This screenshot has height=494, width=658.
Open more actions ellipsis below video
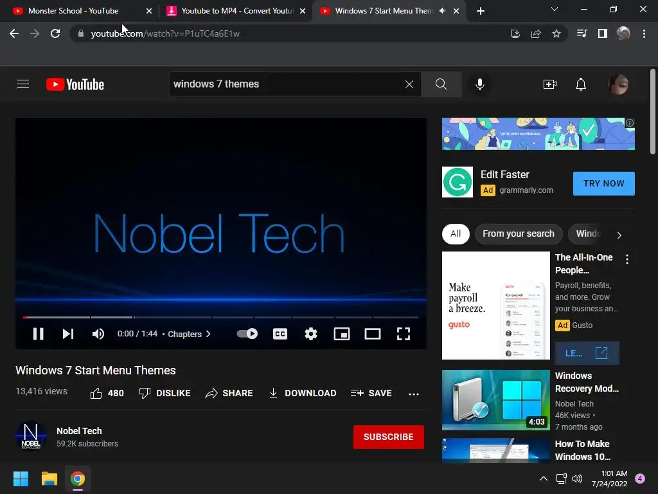(414, 394)
